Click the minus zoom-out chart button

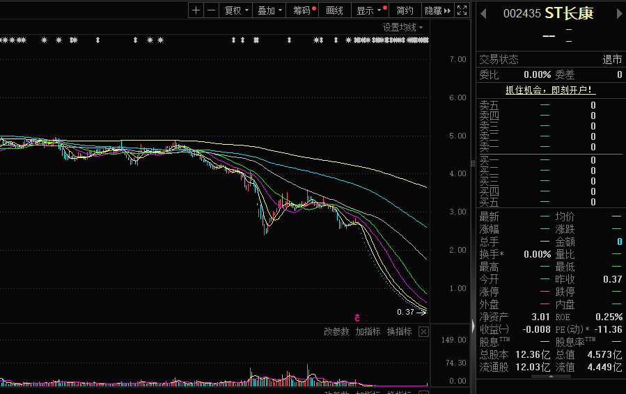click(211, 10)
